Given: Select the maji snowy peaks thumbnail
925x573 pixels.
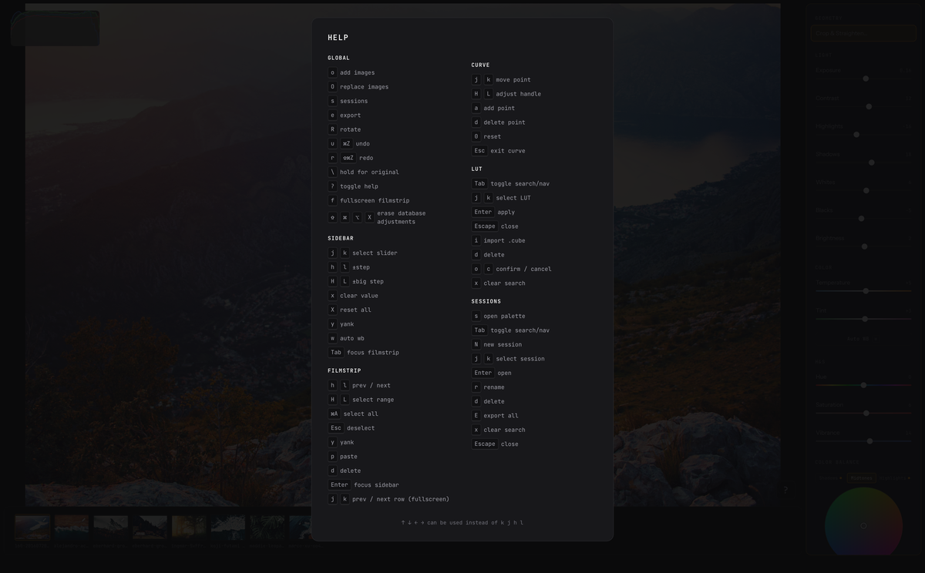Looking at the screenshot, I should pyautogui.click(x=228, y=528).
